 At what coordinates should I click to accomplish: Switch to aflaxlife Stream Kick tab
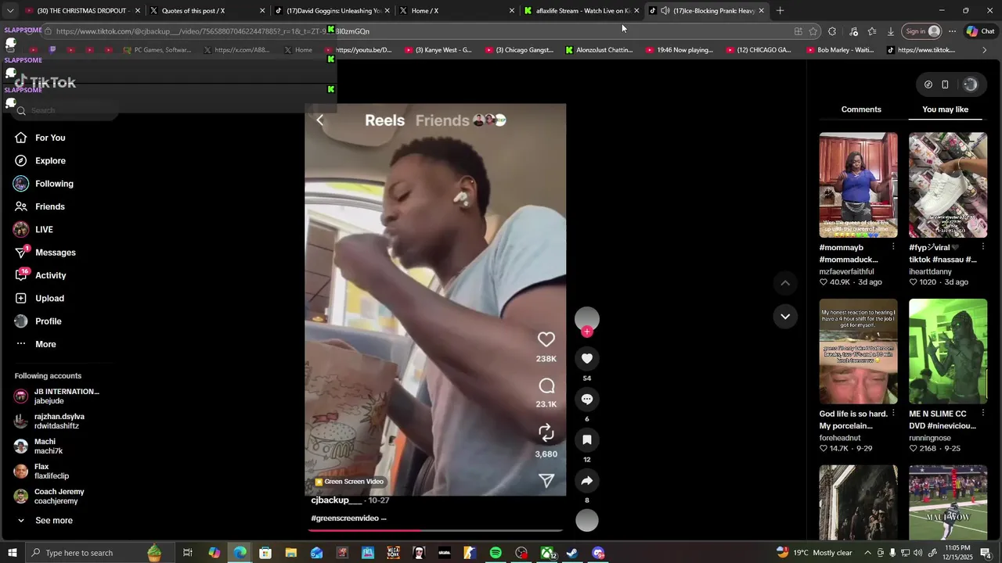coord(582,11)
